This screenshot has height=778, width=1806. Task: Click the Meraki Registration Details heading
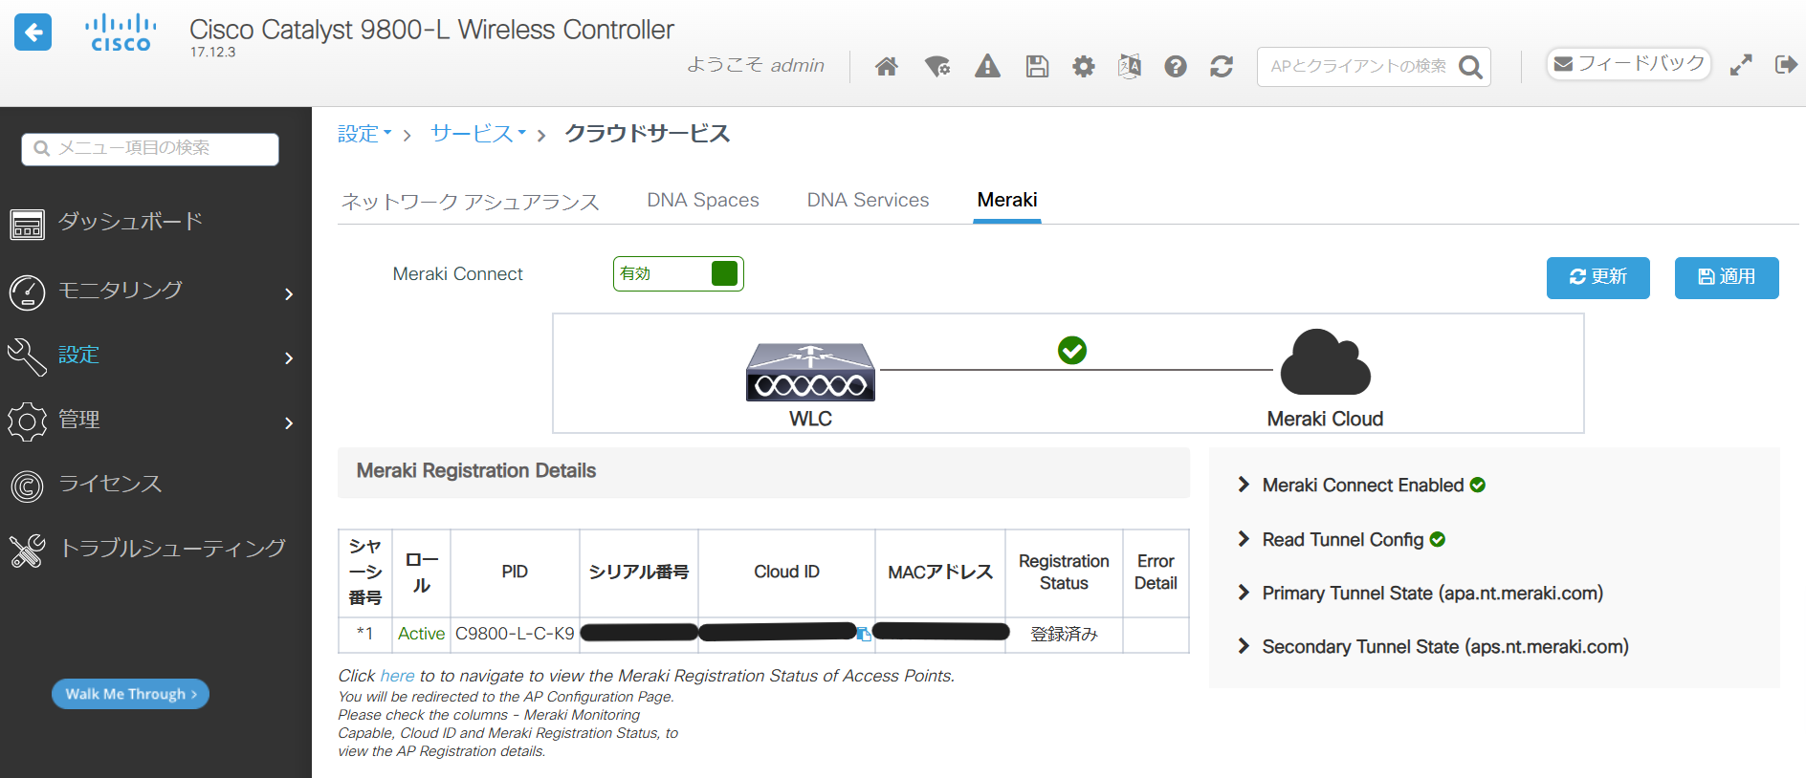pos(475,470)
